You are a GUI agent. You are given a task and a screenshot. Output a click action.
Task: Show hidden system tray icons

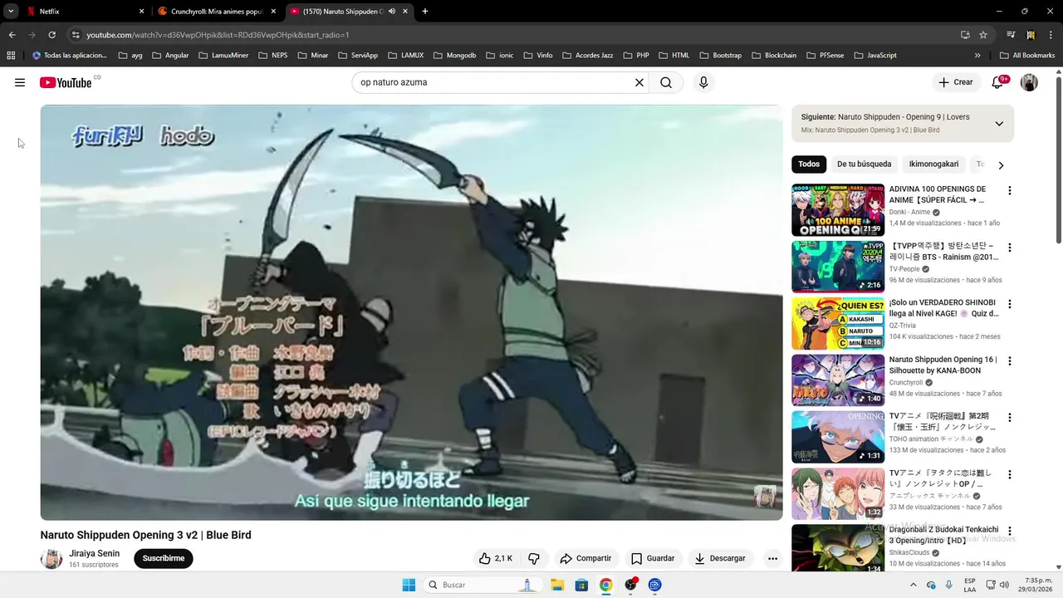pos(914,585)
